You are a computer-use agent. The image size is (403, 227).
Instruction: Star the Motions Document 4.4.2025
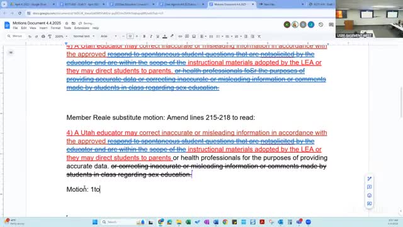(67, 23)
